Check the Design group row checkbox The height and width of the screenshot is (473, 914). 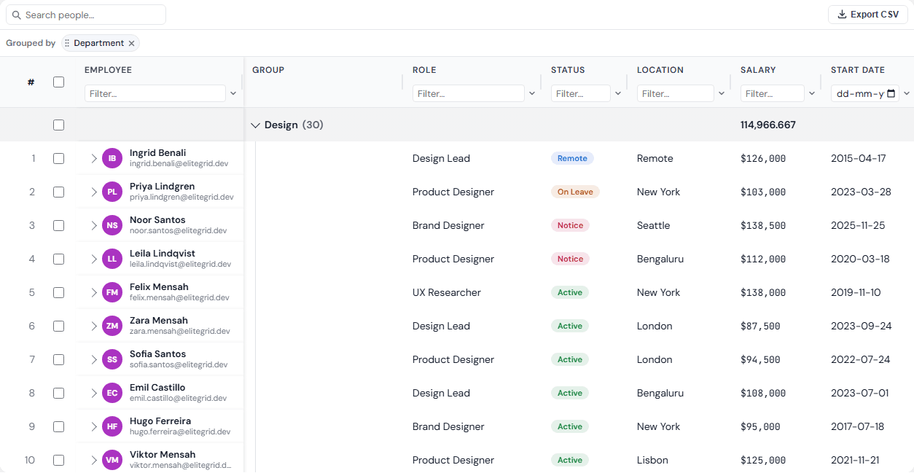coord(59,125)
